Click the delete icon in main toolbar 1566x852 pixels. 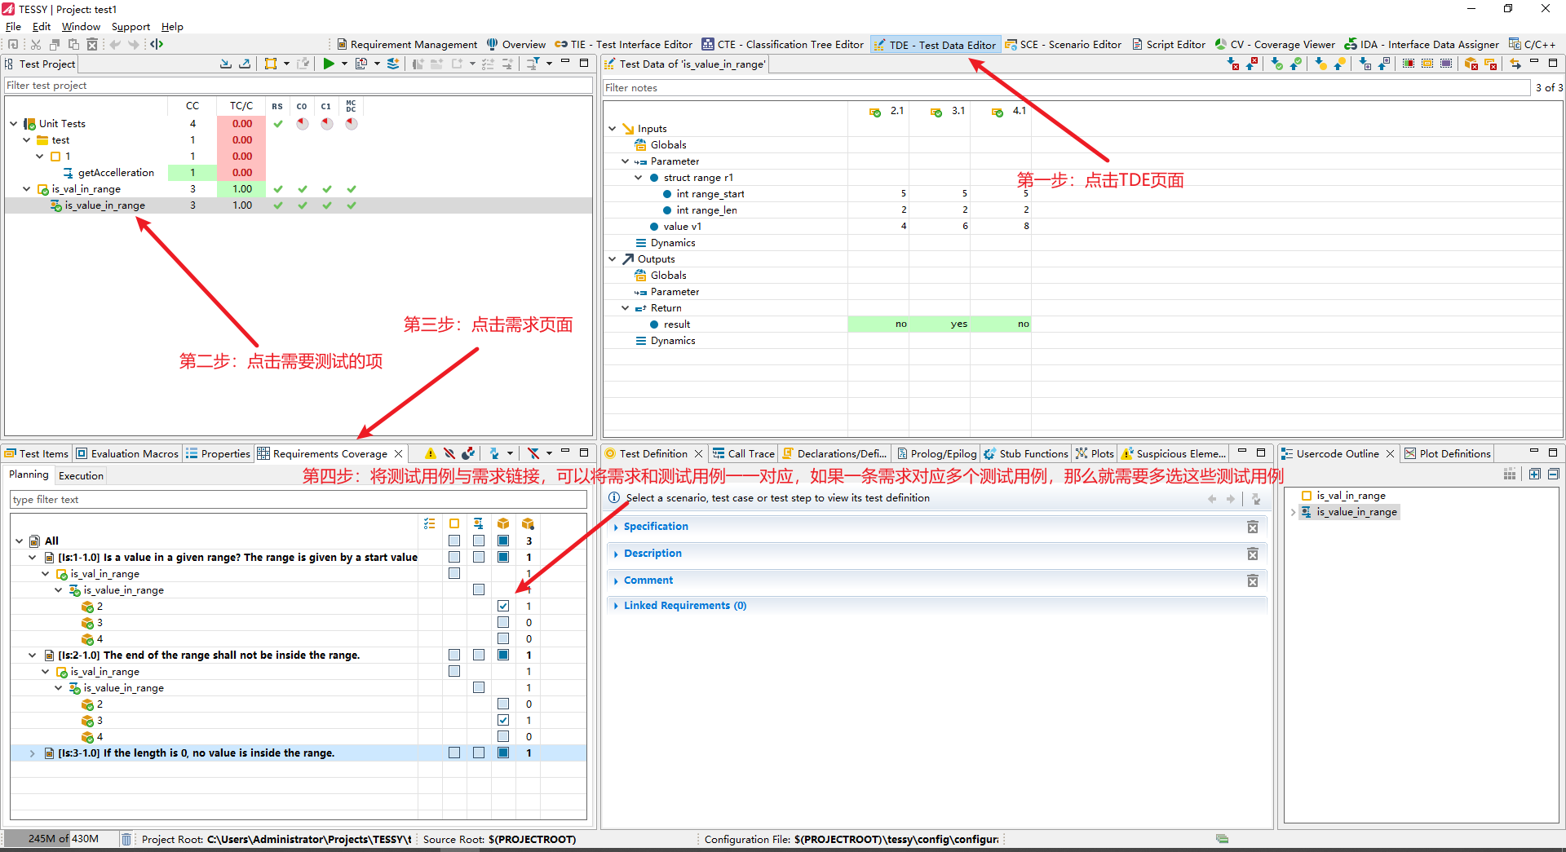92,44
